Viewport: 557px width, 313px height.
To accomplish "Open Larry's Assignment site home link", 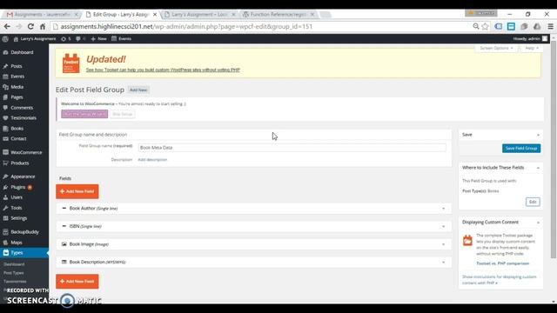I will 35,38.
